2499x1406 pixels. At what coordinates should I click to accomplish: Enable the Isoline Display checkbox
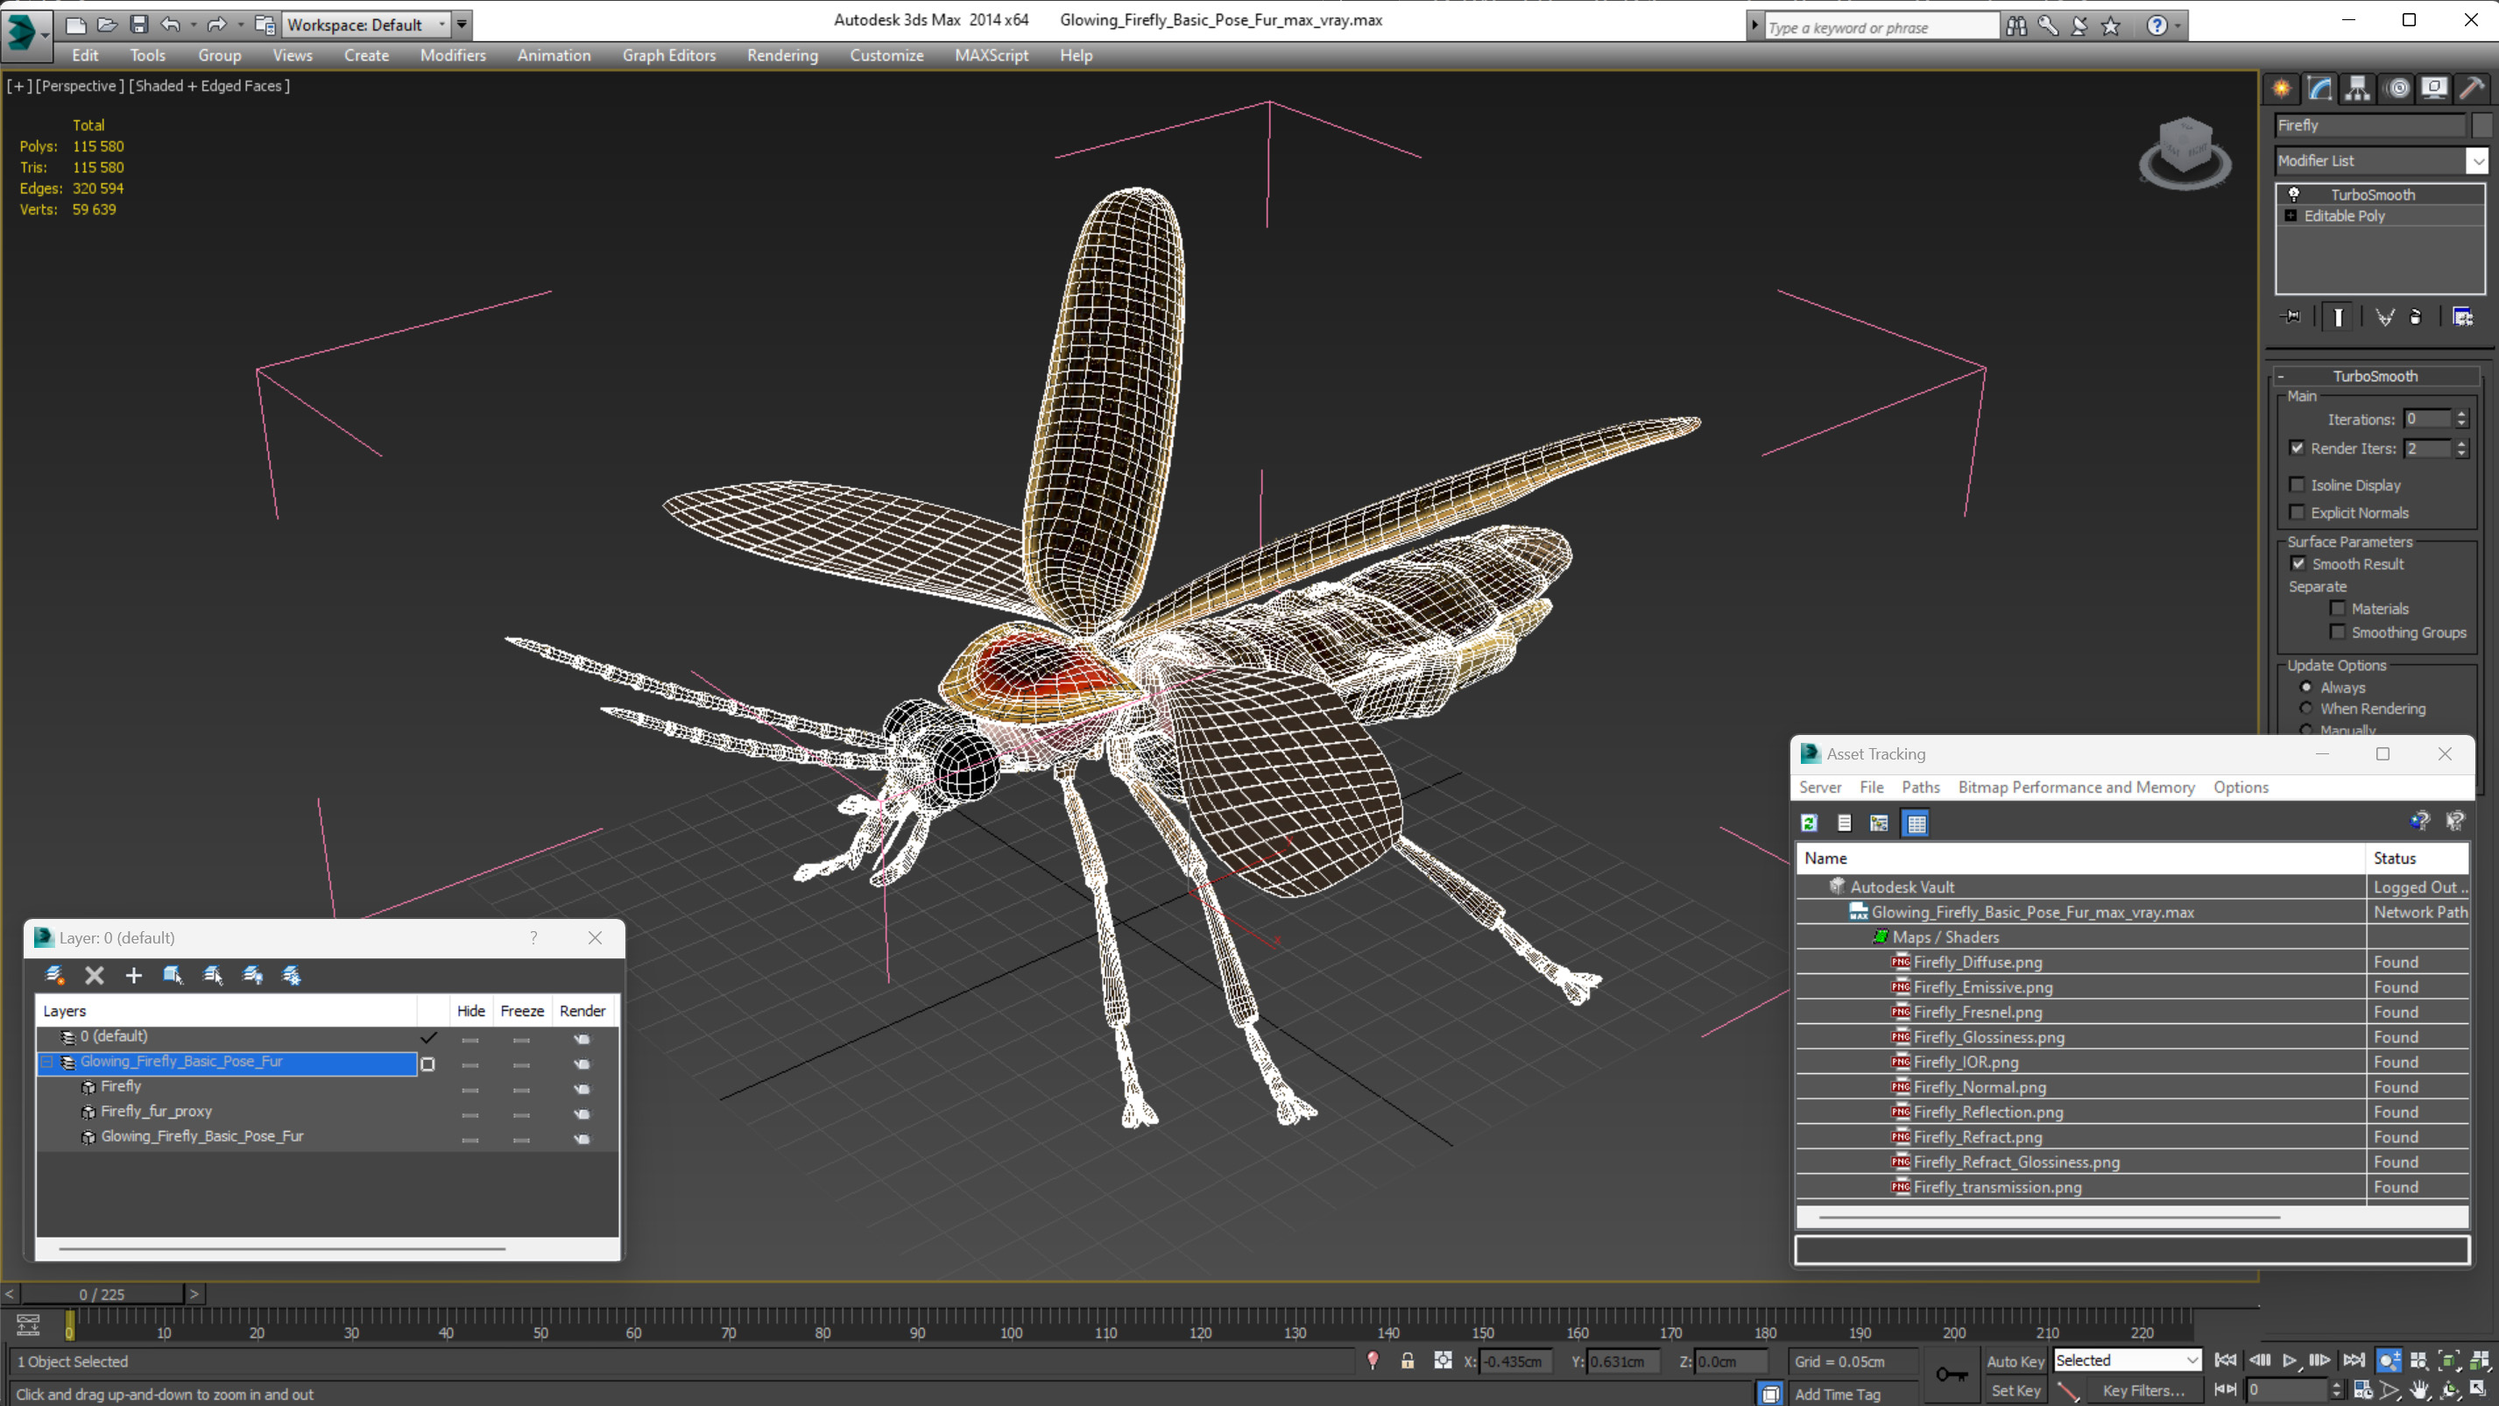[2298, 484]
